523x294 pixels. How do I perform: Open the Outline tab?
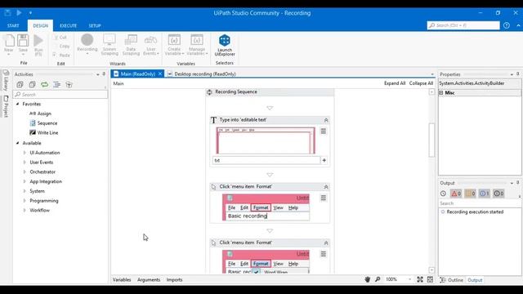pos(452,280)
